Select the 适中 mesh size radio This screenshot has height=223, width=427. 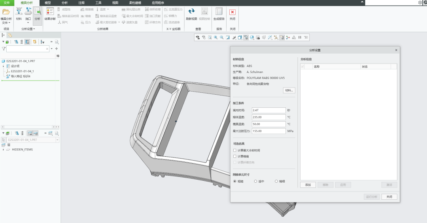(255, 181)
